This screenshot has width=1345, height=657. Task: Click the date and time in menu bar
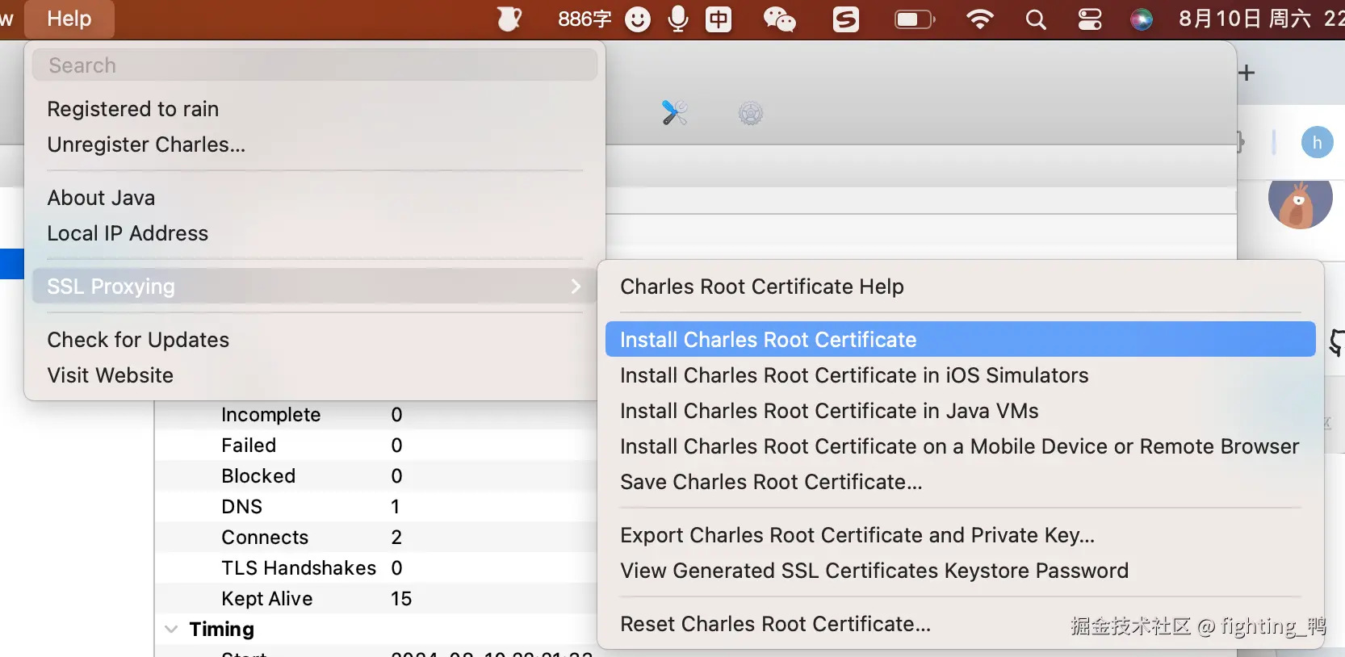1261,19
